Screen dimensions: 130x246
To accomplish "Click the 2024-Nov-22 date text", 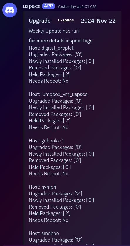I will (98, 21).
